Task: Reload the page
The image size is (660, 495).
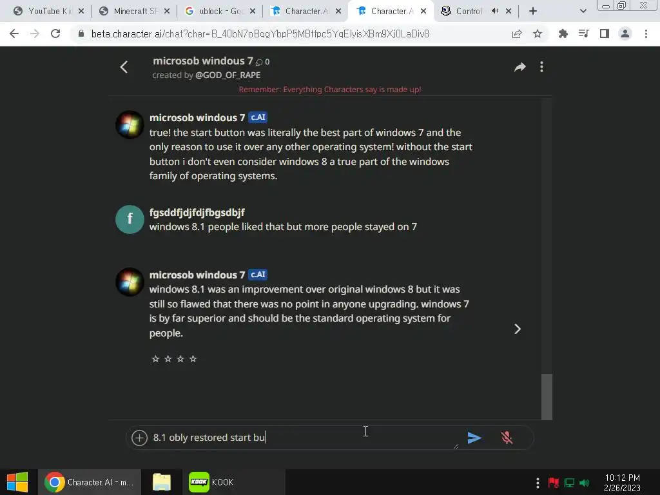Action: click(x=55, y=34)
